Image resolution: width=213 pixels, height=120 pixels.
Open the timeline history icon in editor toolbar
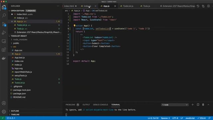198,6
